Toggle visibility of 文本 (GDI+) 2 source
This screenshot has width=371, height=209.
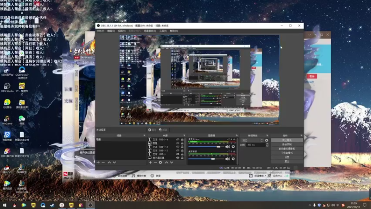coord(178,150)
